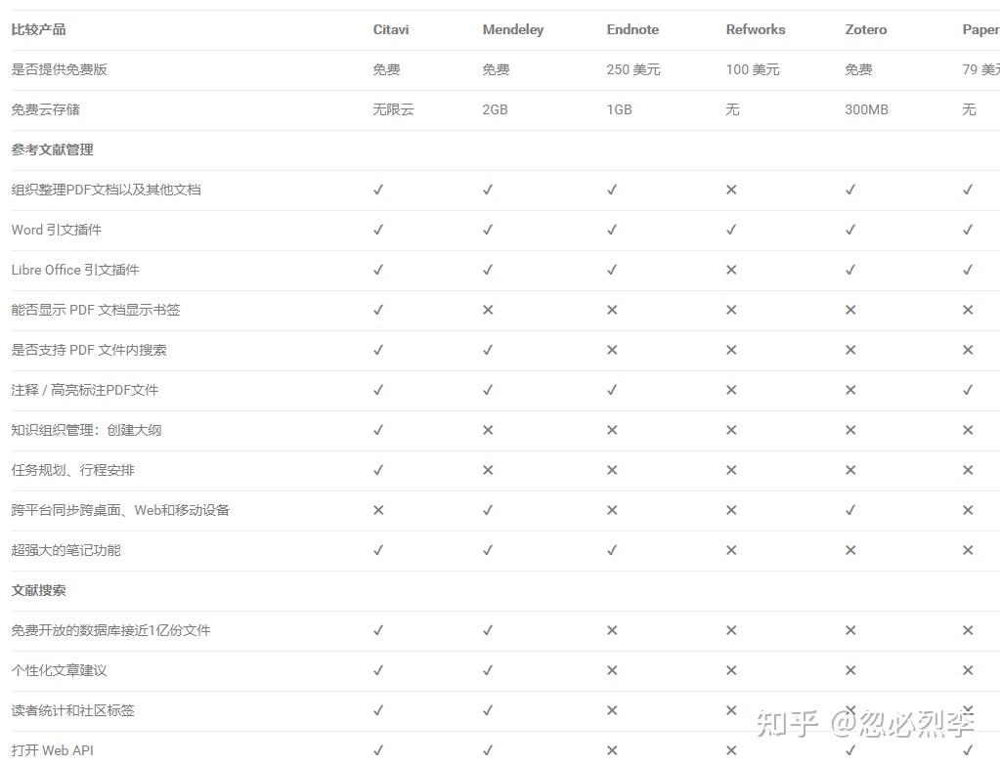The width and height of the screenshot is (1000, 766).
Task: Click the Endnote column header
Action: (x=632, y=29)
